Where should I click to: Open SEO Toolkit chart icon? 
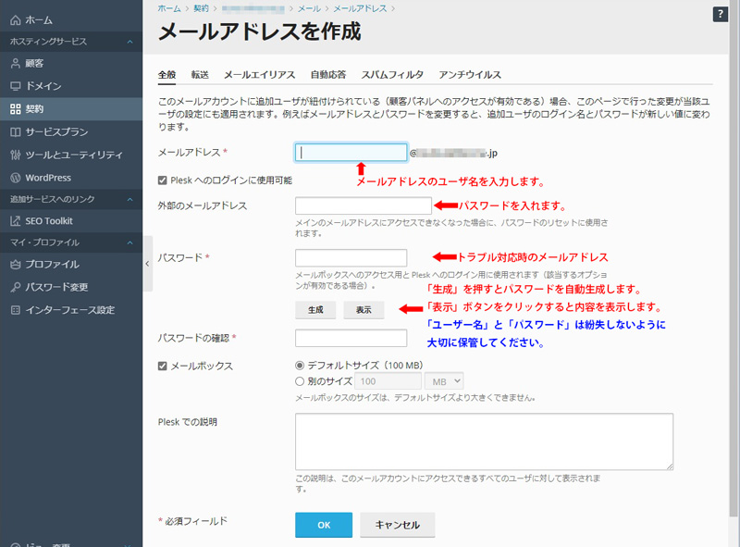(x=15, y=221)
